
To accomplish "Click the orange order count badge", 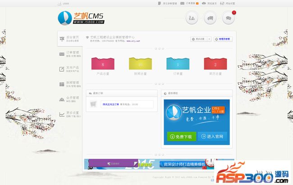I will pos(197,3).
